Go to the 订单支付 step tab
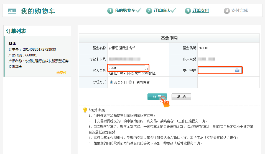265x154 pixels. point(200,11)
